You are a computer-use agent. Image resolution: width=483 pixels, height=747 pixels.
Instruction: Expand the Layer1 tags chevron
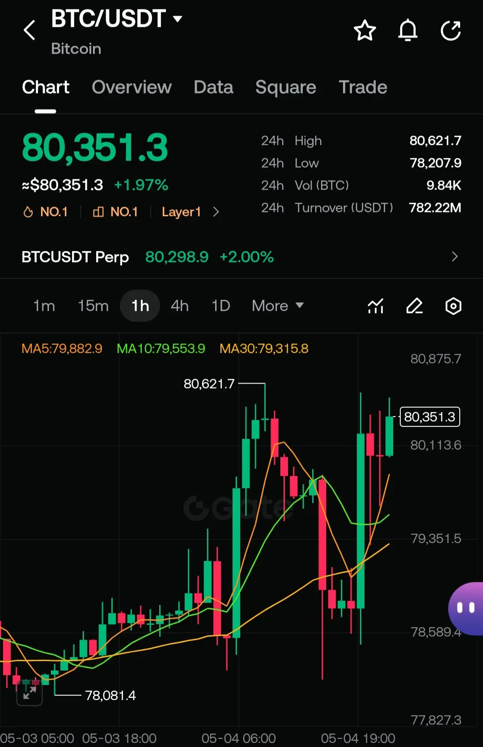216,212
